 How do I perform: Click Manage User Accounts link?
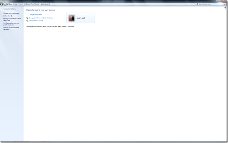click(36, 21)
